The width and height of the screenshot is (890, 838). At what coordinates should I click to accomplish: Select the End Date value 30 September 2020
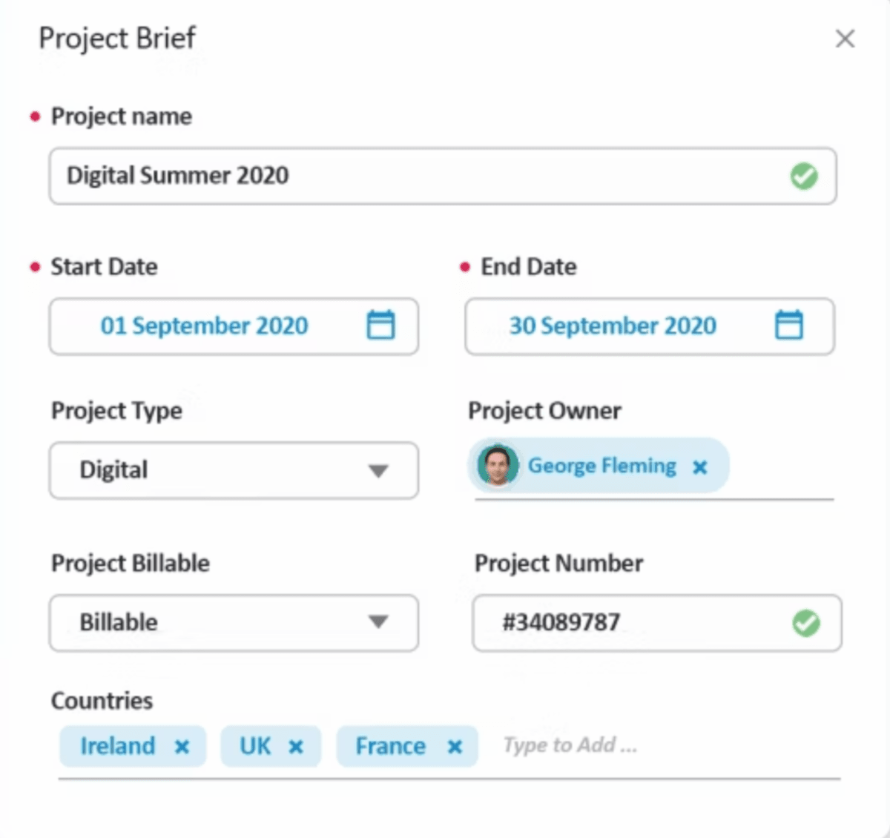(613, 326)
